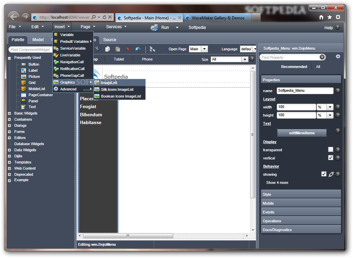Click help icon next to name property
This screenshot has height=258, width=353.
[338, 90]
